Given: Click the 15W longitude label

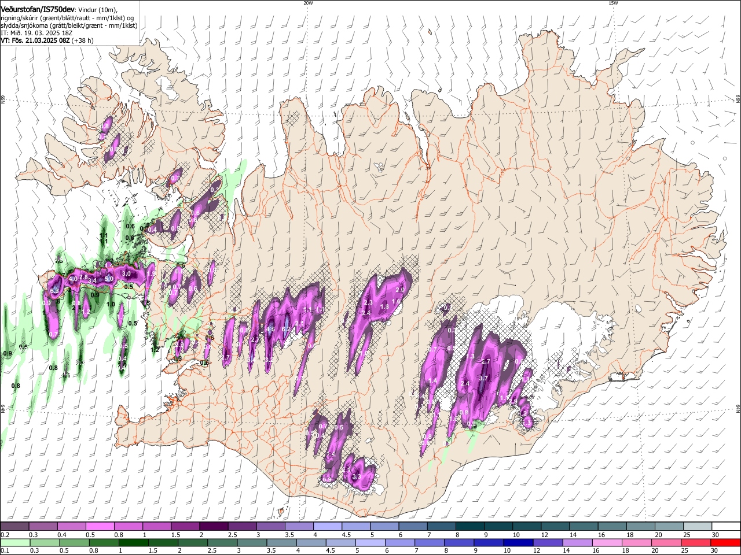Looking at the screenshot, I should point(613,3).
